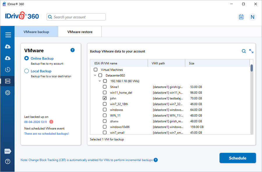262x172 pixels.
Task: Open the server backup sidebar icon
Action: (8, 81)
